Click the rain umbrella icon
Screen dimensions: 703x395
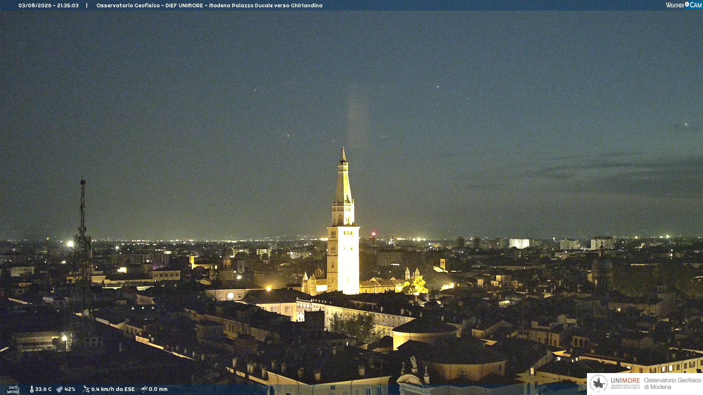click(144, 389)
